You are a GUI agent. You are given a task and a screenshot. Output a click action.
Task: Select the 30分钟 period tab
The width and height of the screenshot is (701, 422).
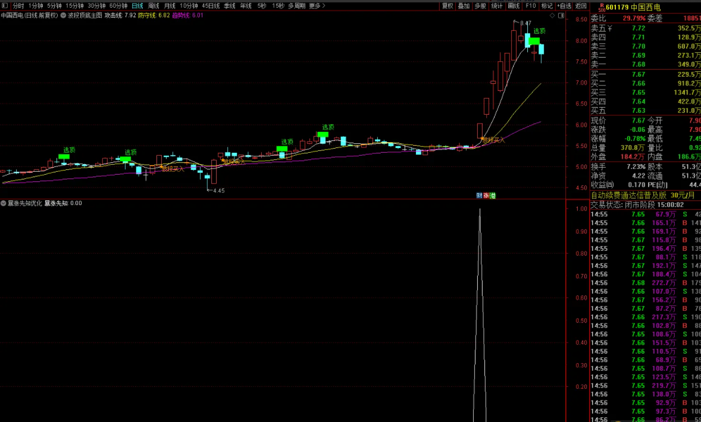(96, 6)
